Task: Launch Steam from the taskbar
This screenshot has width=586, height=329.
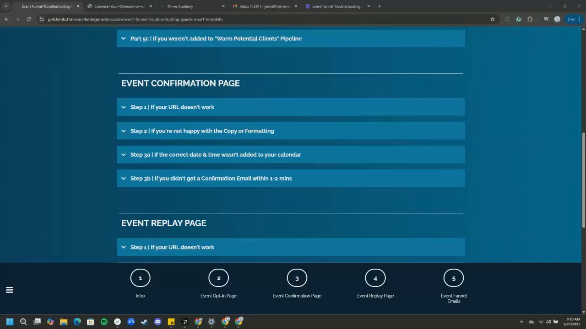Action: pos(144,322)
